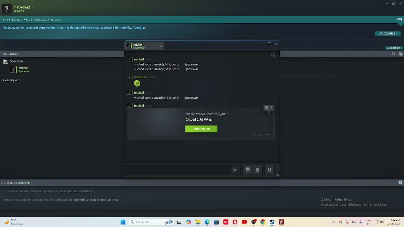Open the emoticon picker in the chat bar
Viewport: 404px width, 227px height.
(248, 170)
